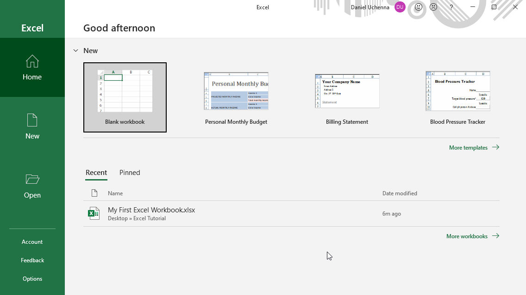
Task: Collapse the New section chevron
Action: [76, 51]
